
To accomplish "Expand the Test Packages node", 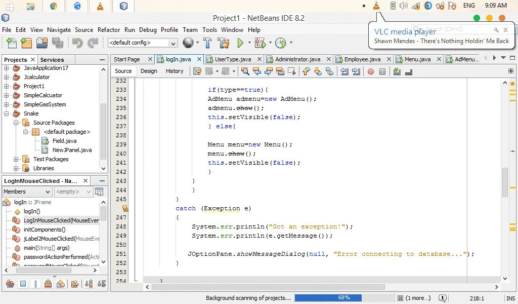I will [16, 159].
